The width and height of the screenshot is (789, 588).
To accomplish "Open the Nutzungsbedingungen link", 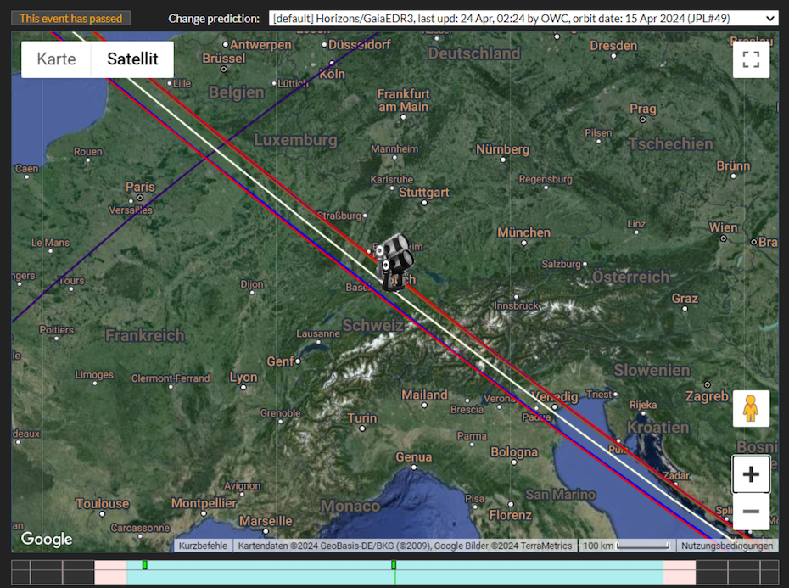I will [x=727, y=546].
